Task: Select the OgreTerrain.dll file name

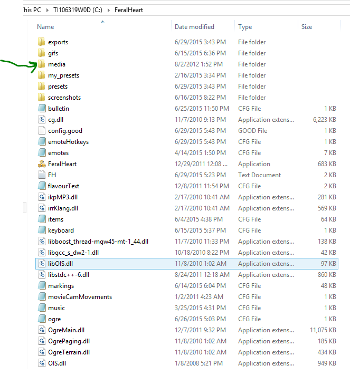Action: click(69, 352)
